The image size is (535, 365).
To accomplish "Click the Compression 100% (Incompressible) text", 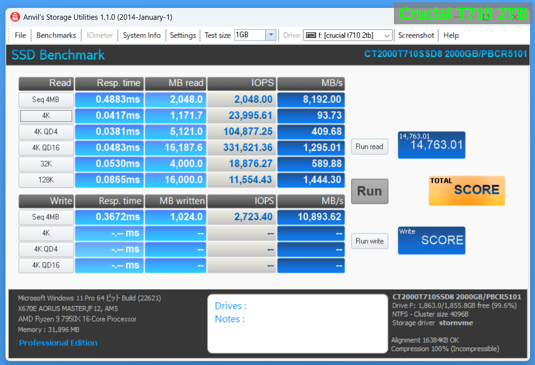I will tap(445, 349).
